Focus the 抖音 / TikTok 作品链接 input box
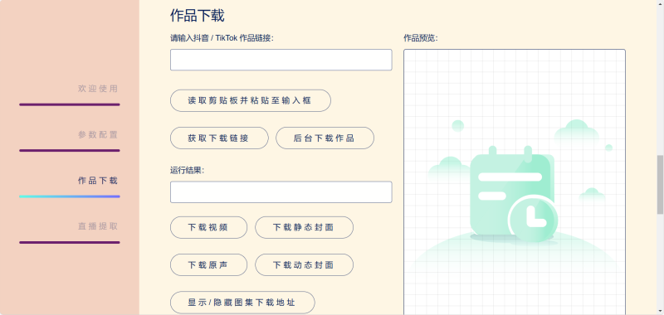Screen dimensions: 664x315 pos(281,60)
